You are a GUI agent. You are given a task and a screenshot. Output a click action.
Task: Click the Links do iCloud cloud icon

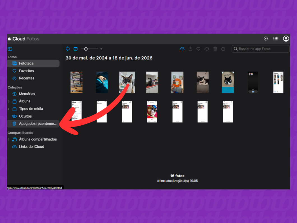point(14,147)
